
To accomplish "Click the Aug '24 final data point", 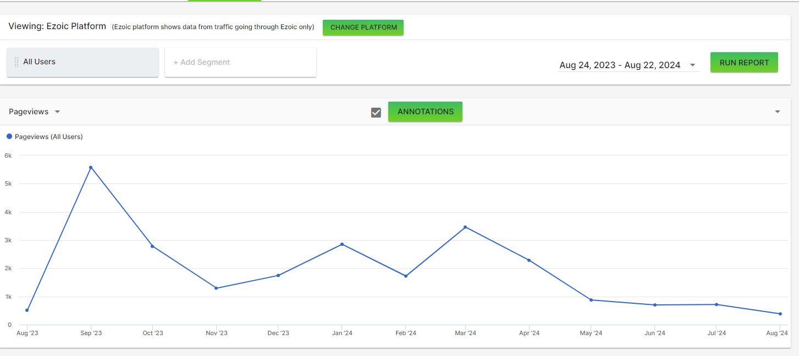I will 780,314.
